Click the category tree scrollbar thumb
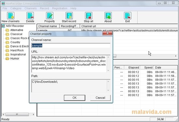 tap(17, 115)
